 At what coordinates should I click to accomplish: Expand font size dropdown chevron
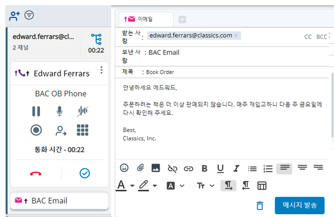(212, 186)
